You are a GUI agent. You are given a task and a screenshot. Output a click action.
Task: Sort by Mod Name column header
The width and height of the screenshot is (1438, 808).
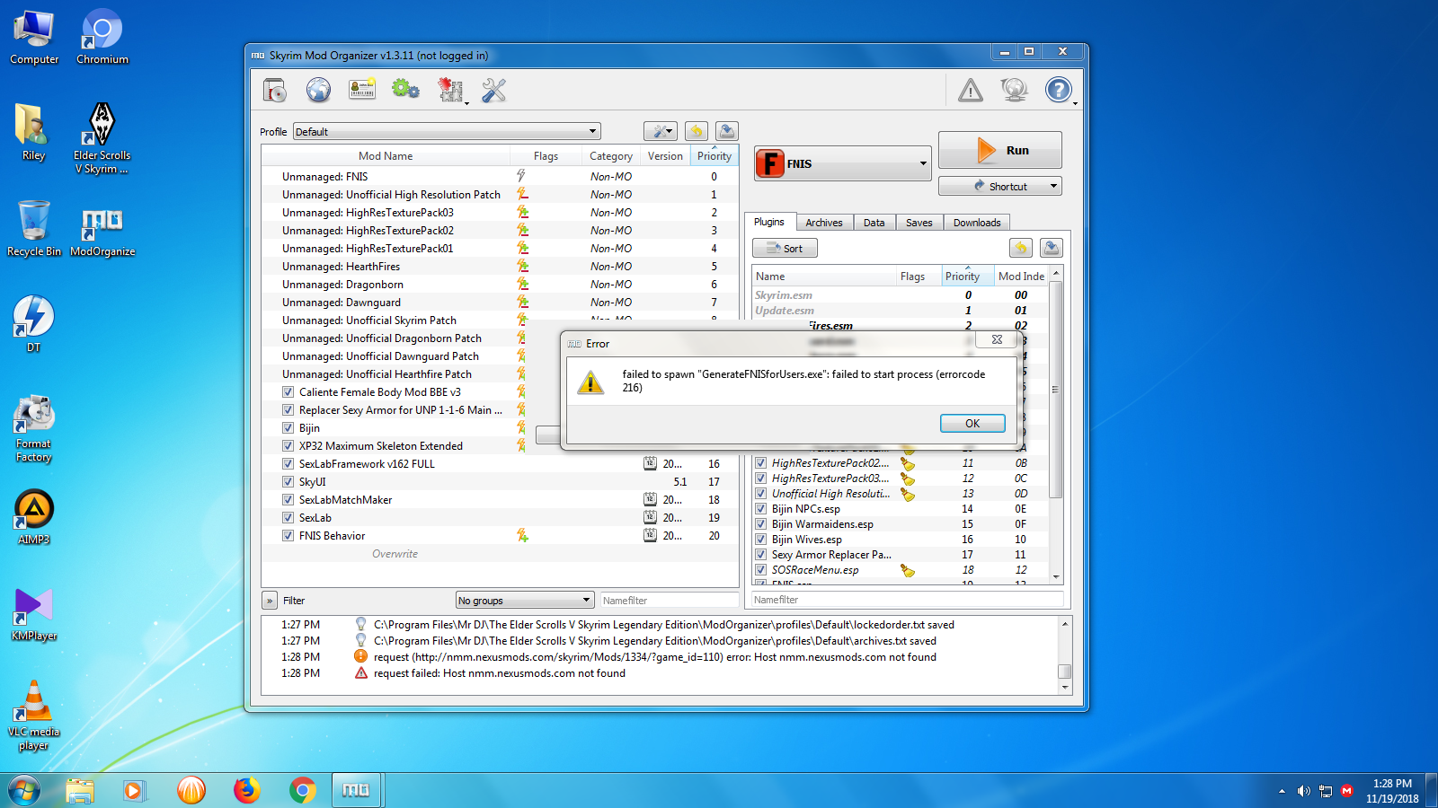pyautogui.click(x=386, y=156)
